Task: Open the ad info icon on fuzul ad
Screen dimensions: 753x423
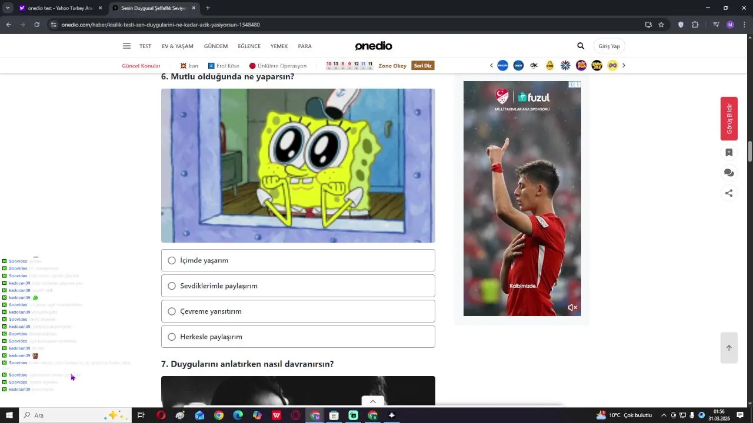Action: coord(572,85)
